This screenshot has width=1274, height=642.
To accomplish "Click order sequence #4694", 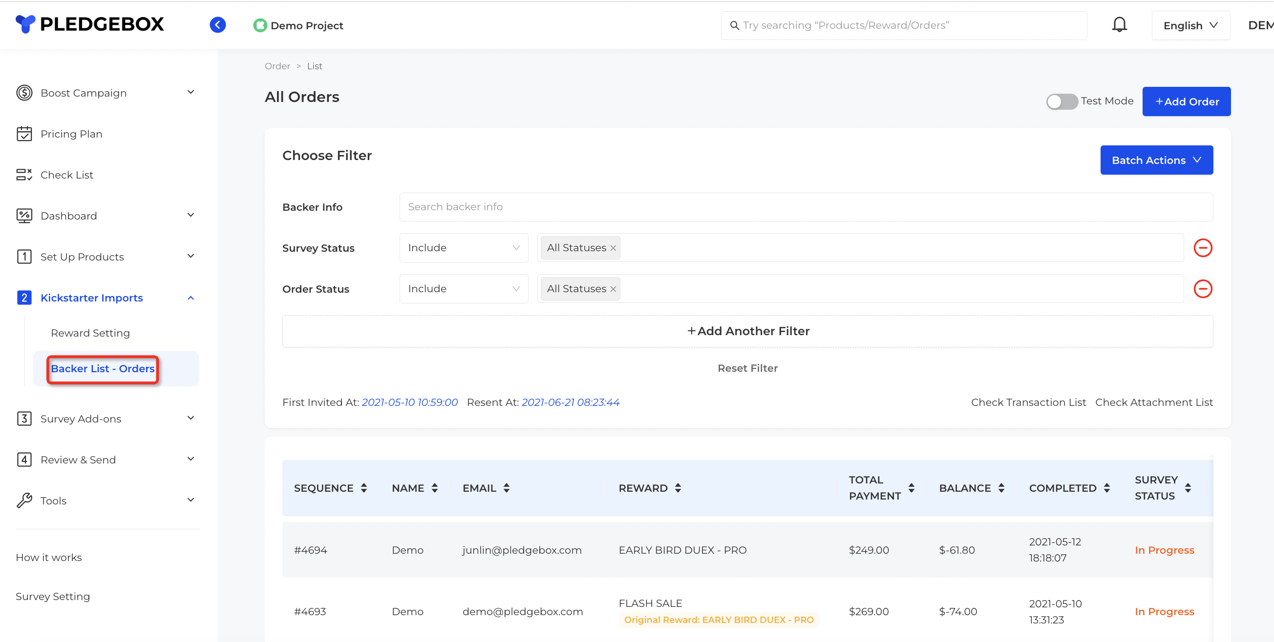I will pos(311,550).
